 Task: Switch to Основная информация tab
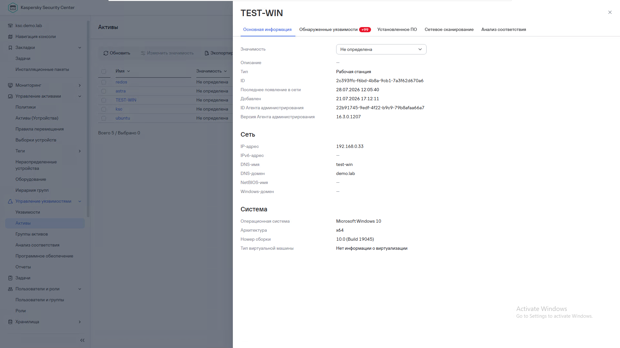(267, 30)
